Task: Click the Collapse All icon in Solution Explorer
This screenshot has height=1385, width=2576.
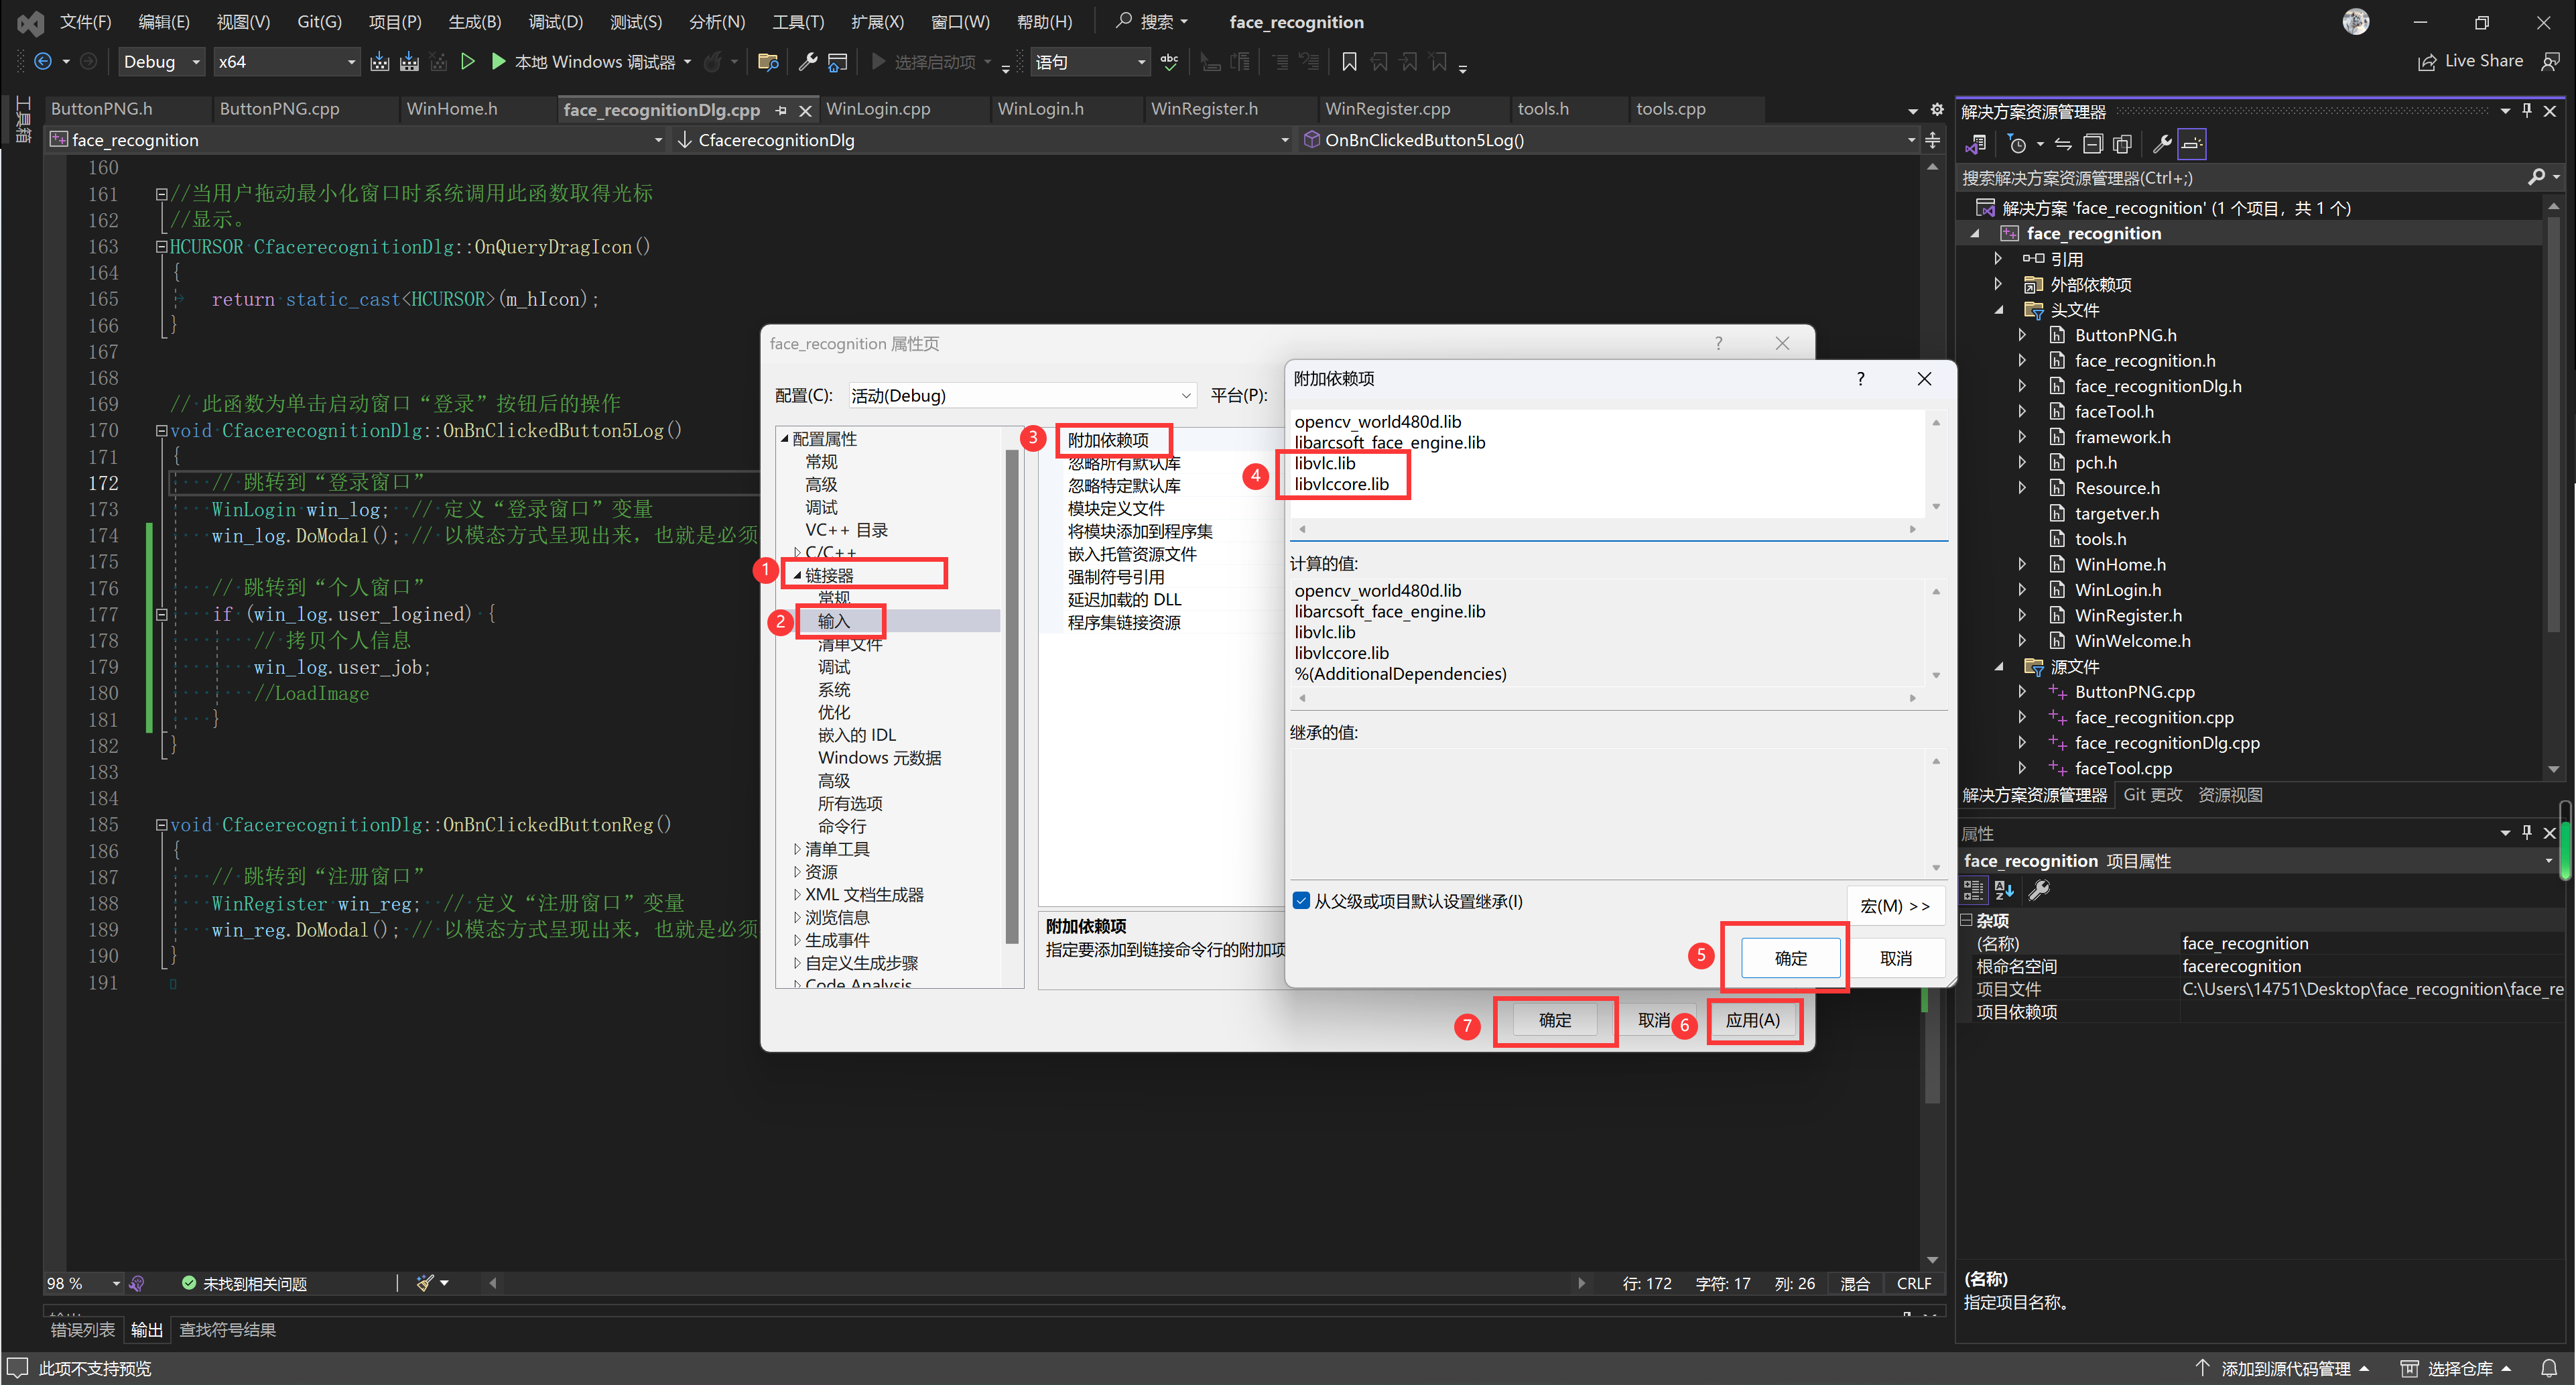Action: tap(2093, 144)
